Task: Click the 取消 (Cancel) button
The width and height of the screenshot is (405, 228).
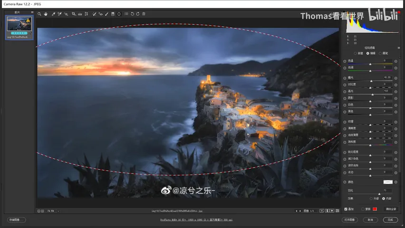Action: [370, 220]
